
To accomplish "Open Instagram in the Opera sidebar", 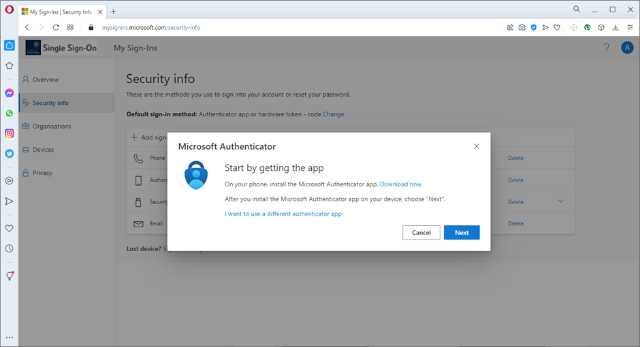I will pyautogui.click(x=10, y=133).
